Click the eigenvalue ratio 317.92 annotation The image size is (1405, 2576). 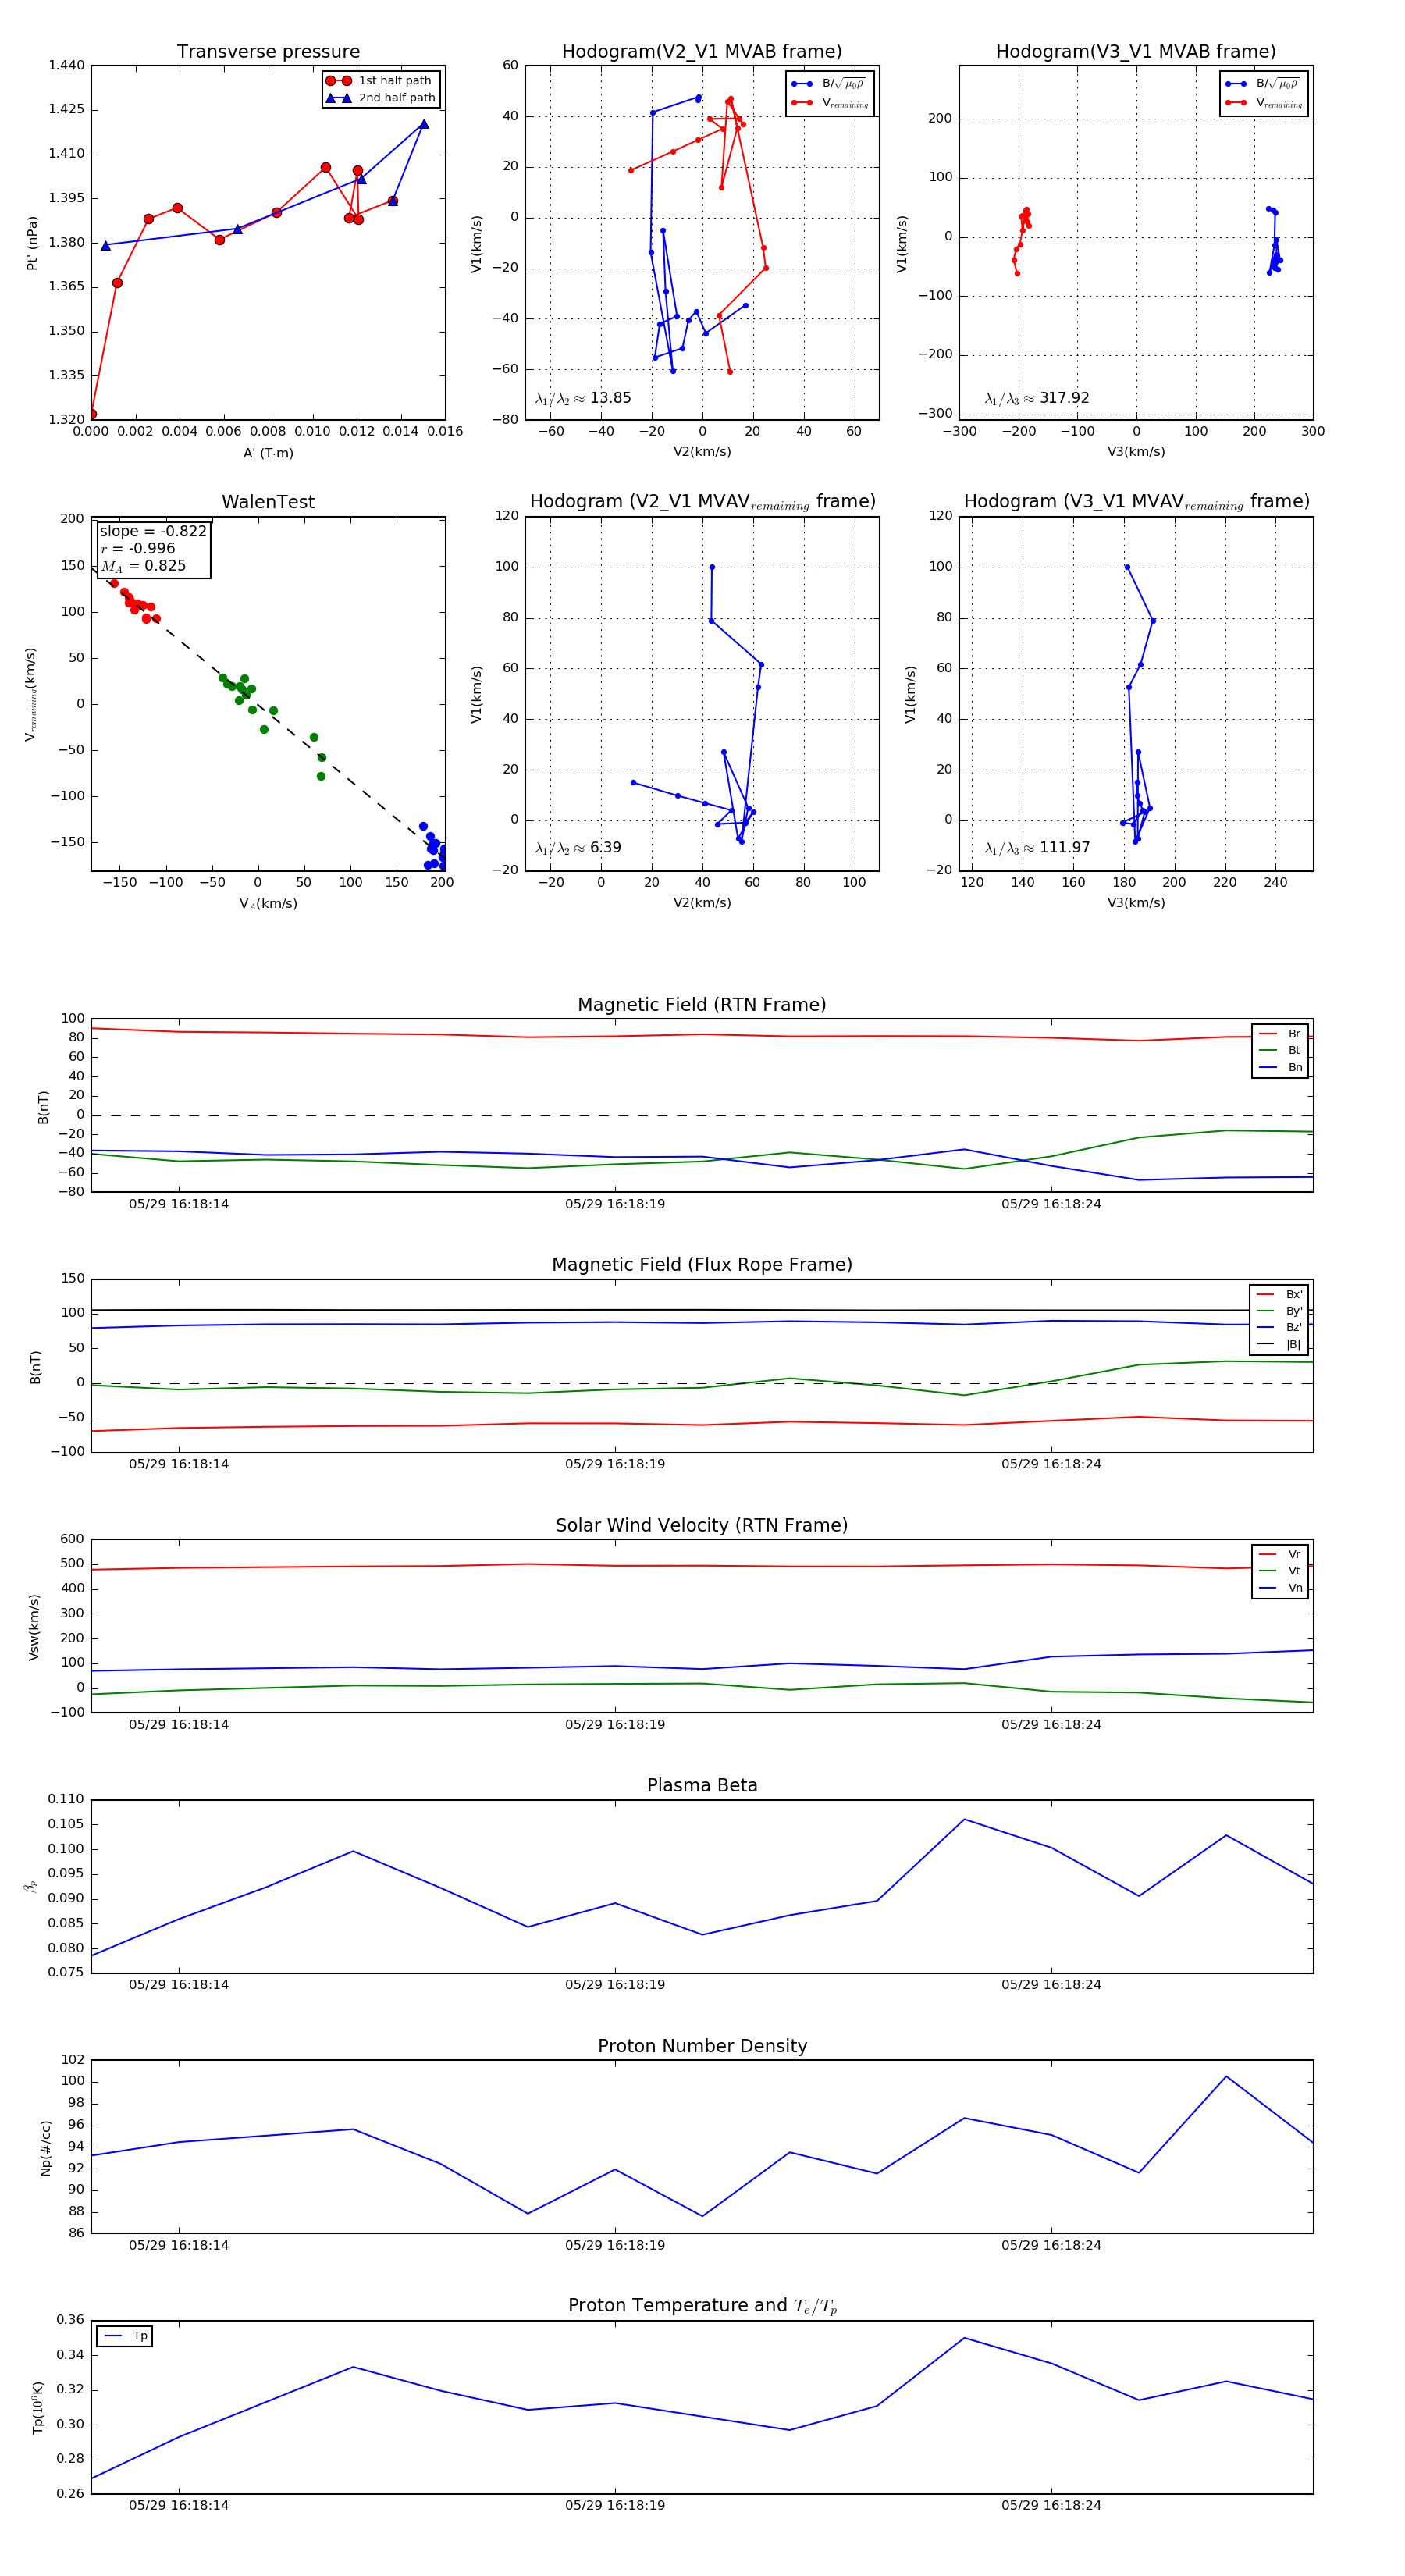(1037, 398)
